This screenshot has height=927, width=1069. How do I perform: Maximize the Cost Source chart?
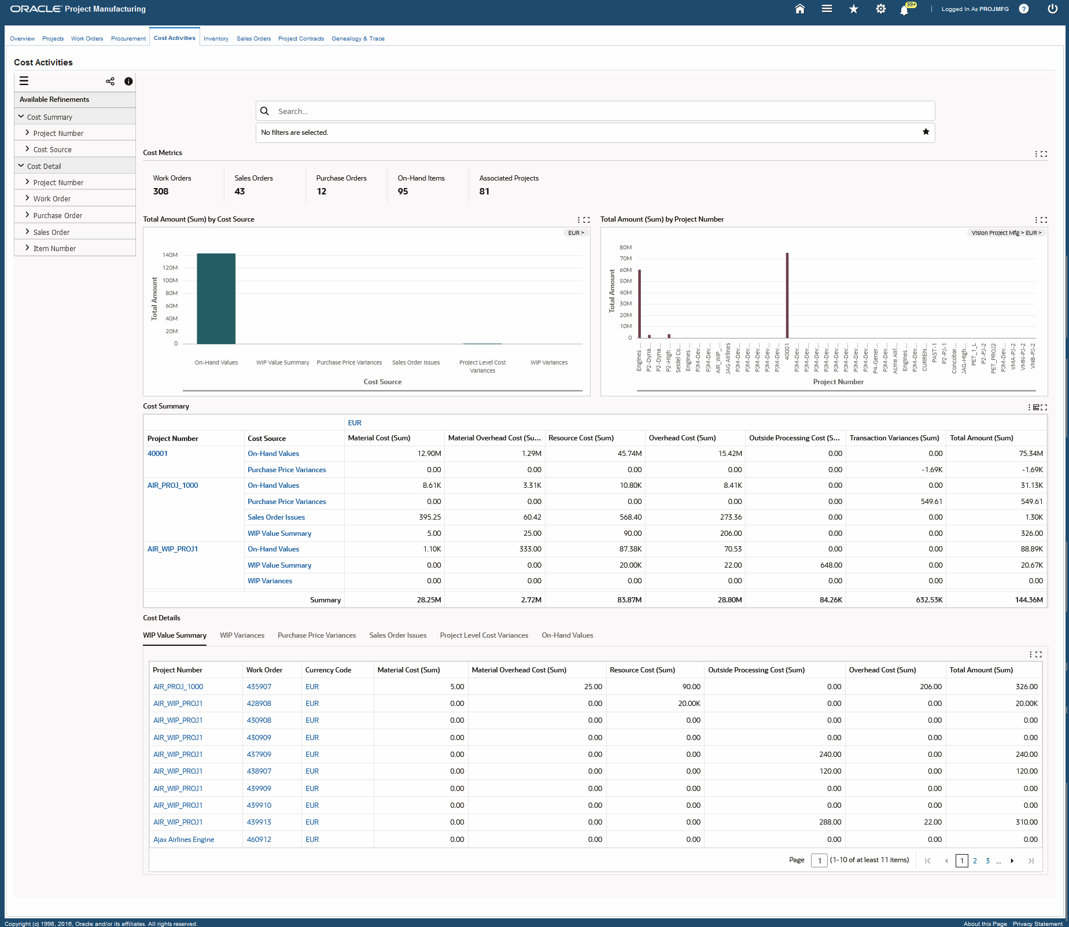click(x=587, y=220)
